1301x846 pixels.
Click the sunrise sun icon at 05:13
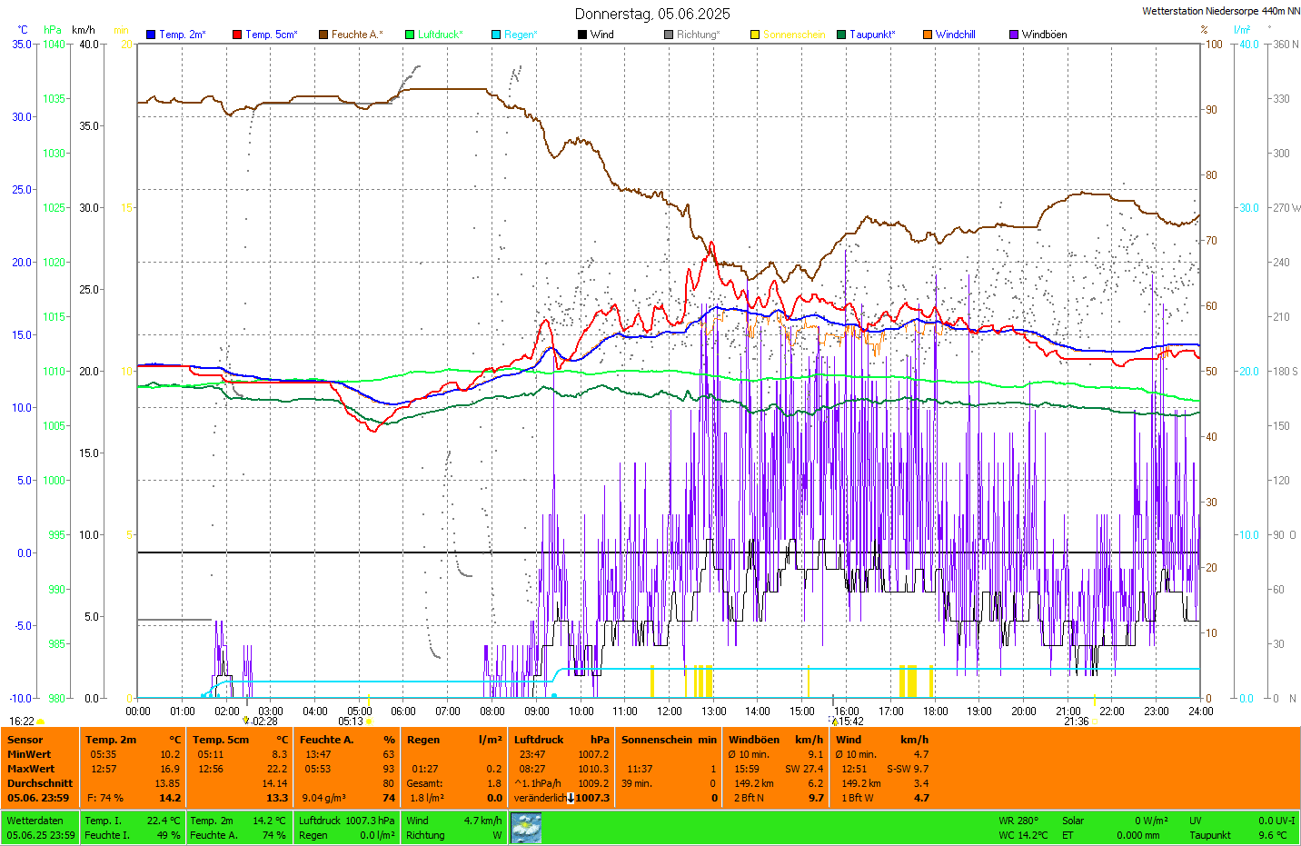(x=369, y=722)
